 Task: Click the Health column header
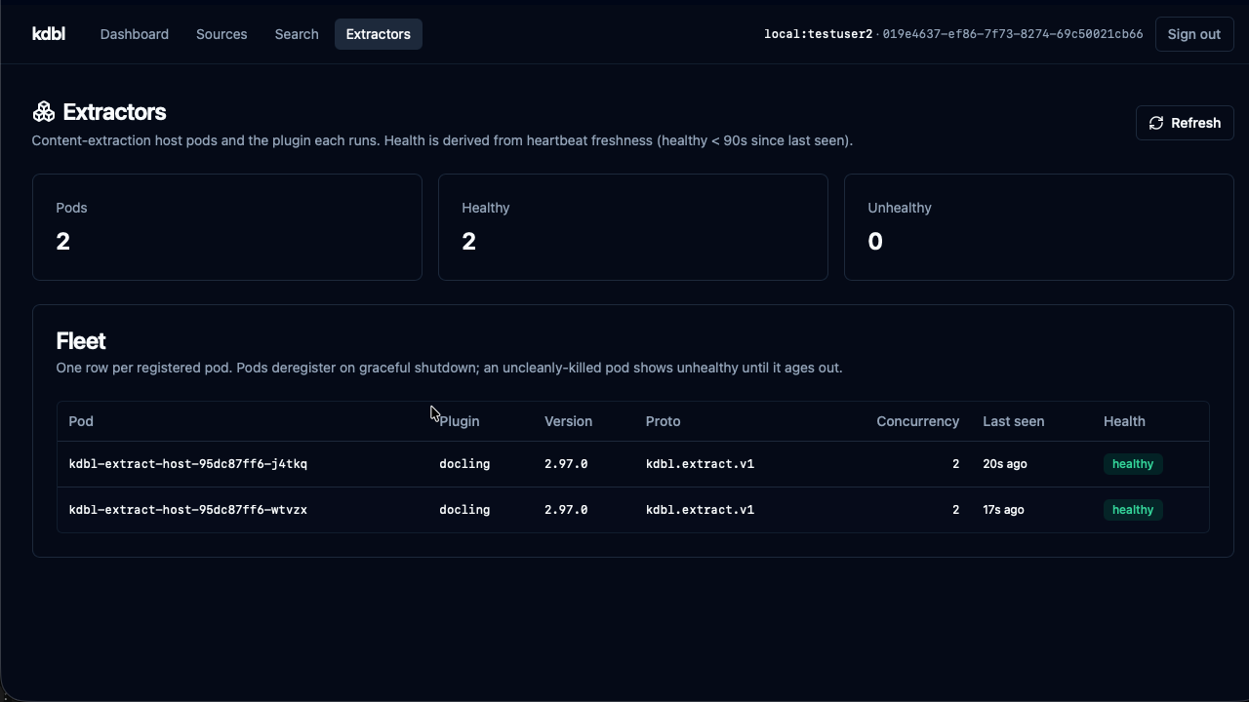coord(1124,421)
